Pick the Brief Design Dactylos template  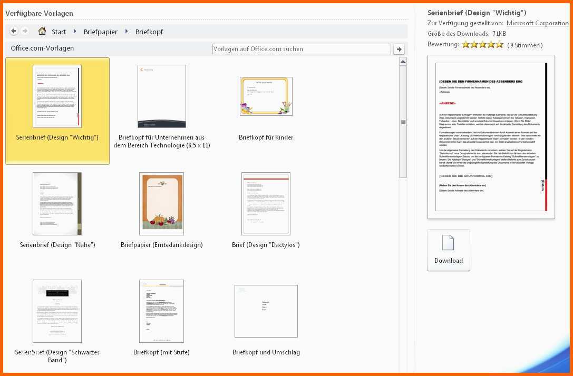[266, 204]
